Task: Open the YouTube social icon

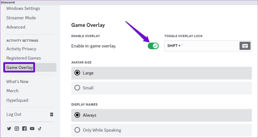Action: coord(32,128)
